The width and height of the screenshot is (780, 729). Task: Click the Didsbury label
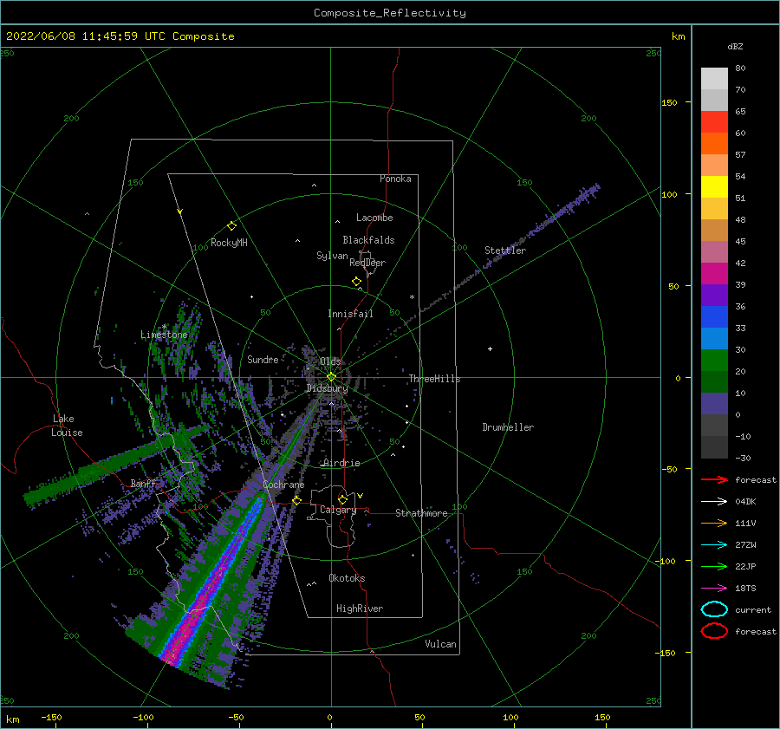[x=327, y=388]
